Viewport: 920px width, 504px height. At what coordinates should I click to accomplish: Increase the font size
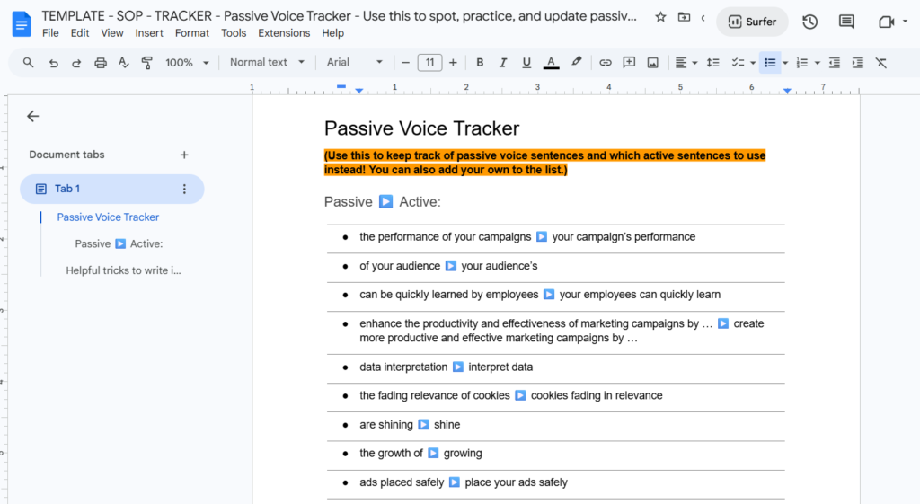(x=453, y=63)
